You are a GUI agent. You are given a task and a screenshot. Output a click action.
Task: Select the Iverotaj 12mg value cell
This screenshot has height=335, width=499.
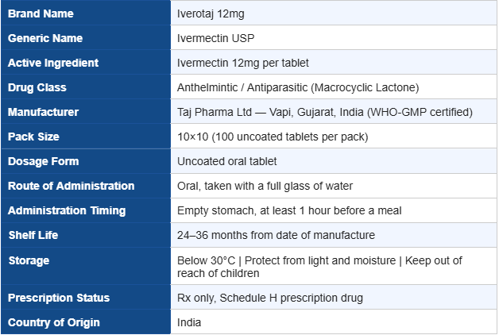211,13
